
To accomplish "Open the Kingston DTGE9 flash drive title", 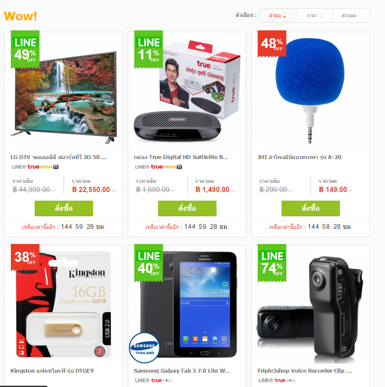I will [52, 371].
